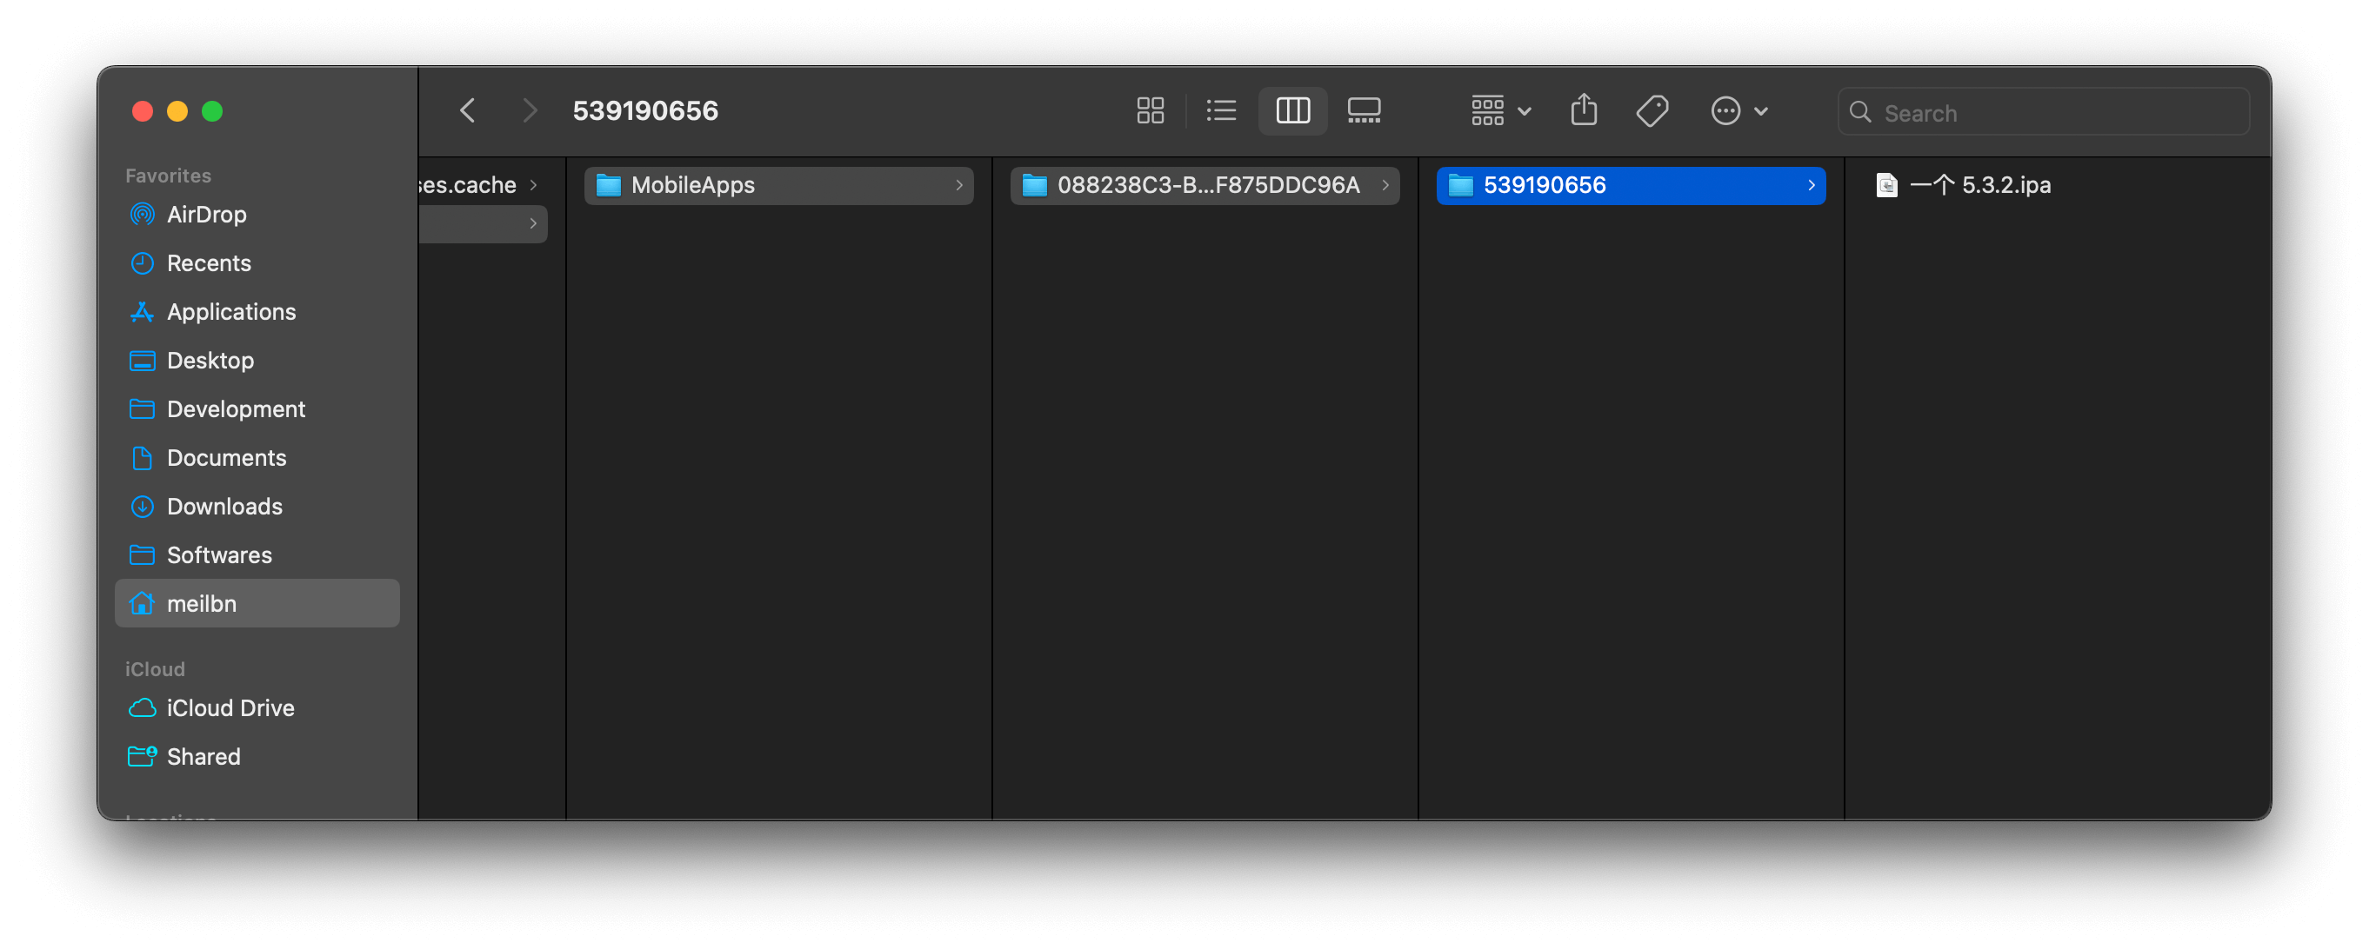
Task: Expand the 088238C3 folder chevron
Action: click(1385, 184)
